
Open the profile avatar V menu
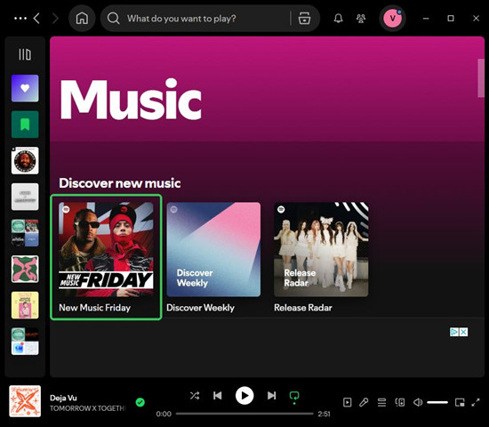point(392,19)
